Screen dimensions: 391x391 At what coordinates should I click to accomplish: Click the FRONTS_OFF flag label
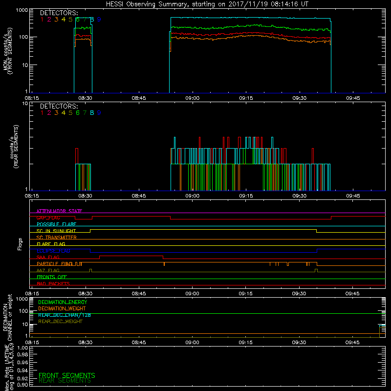pos(52,277)
